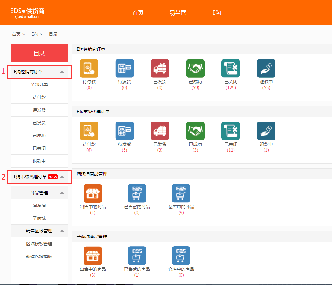Open 已售罄的商品 icon in 淘淘淘商品管理
Image resolution: width=332 pixels, height=285 pixels.
coord(137,193)
